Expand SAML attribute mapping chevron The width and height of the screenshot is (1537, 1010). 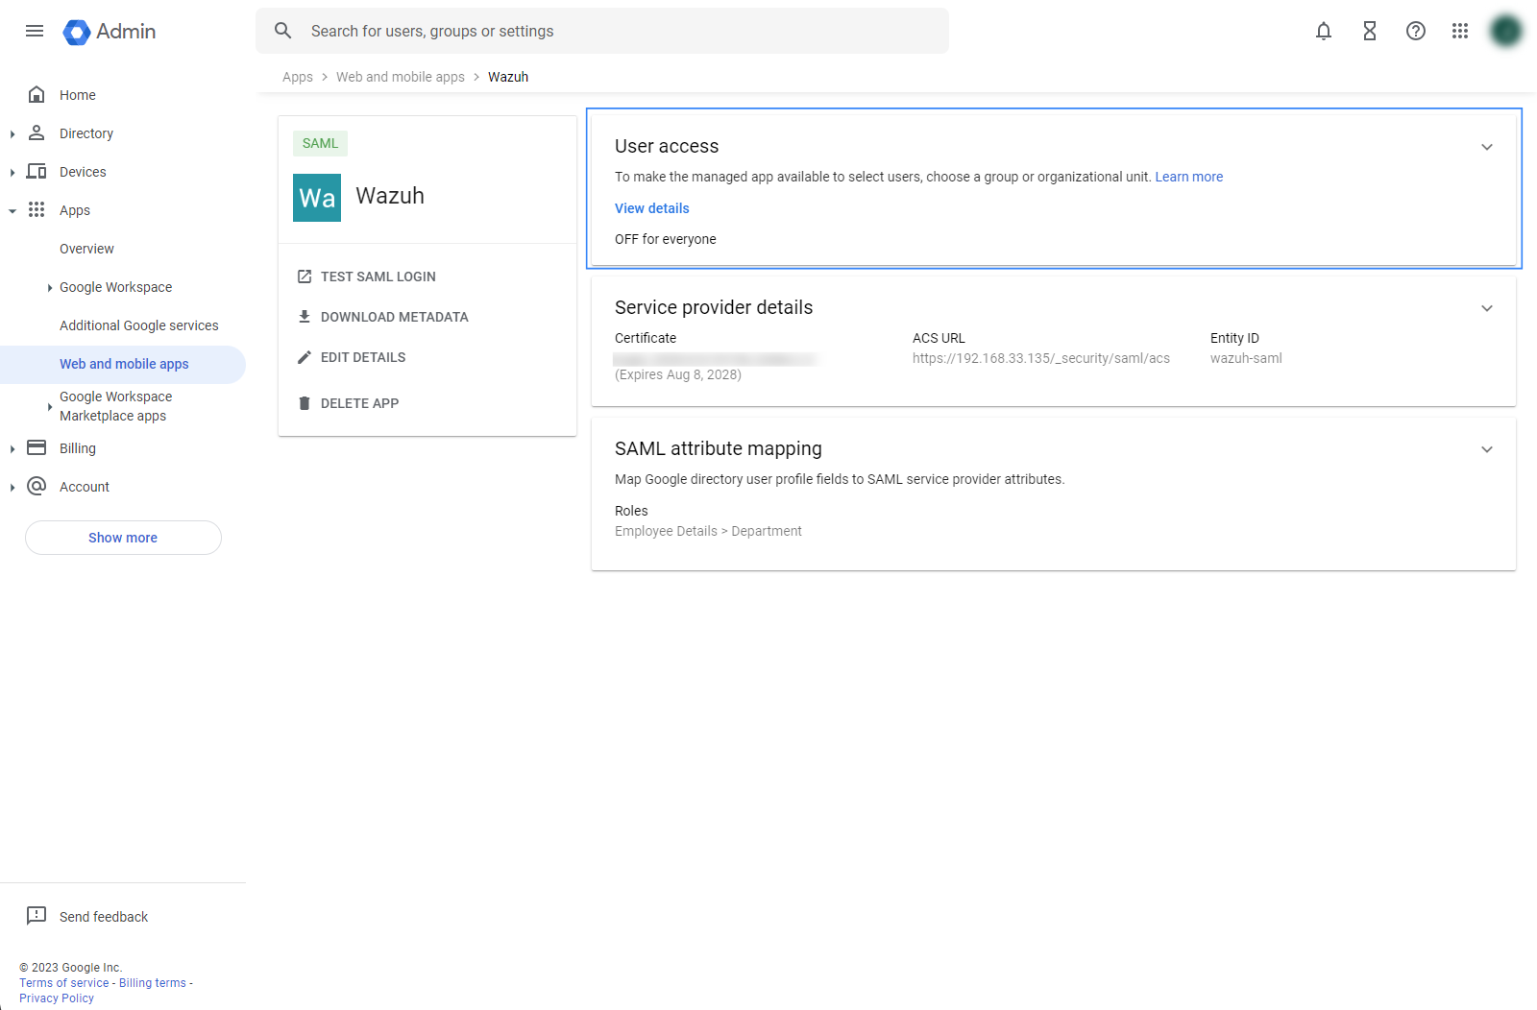click(x=1486, y=449)
